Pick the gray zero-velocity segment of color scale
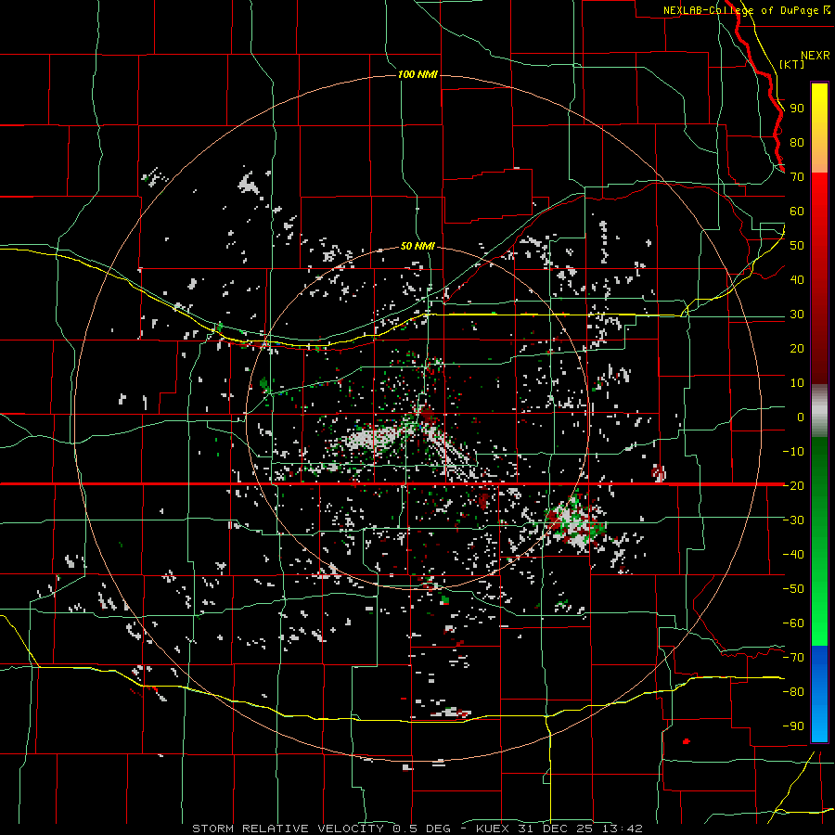835x835 pixels. (x=819, y=411)
